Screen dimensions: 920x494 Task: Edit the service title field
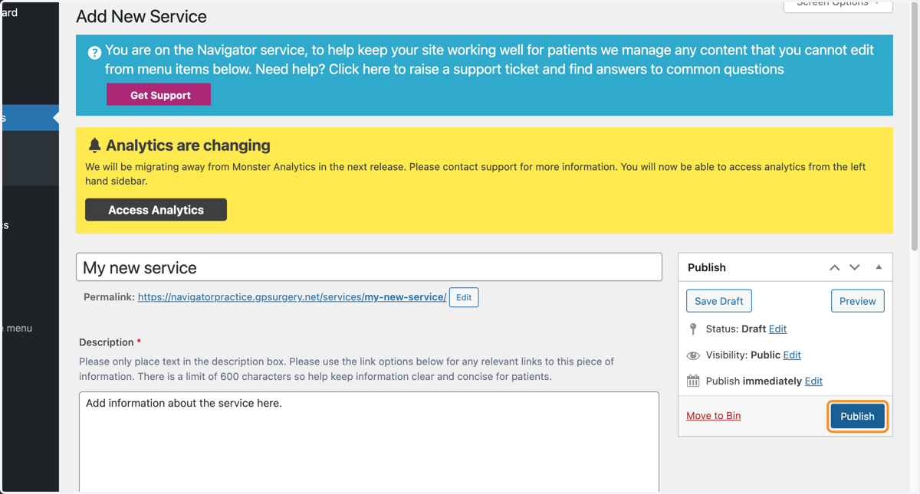pyautogui.click(x=369, y=267)
